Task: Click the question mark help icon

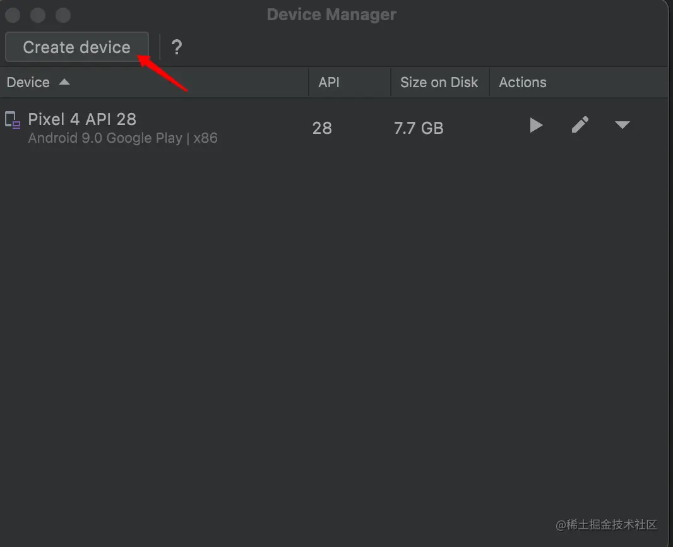Action: (177, 47)
